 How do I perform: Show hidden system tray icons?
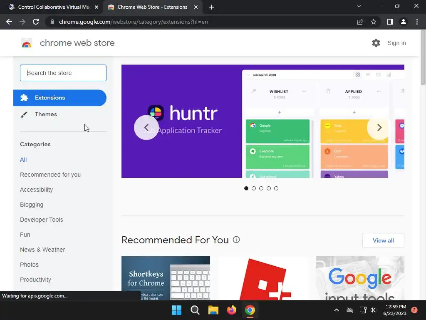coord(336,310)
